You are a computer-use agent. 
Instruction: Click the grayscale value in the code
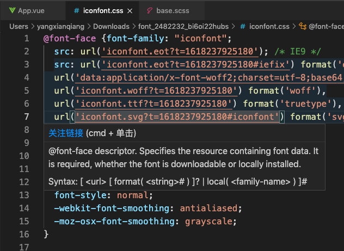pos(209,221)
